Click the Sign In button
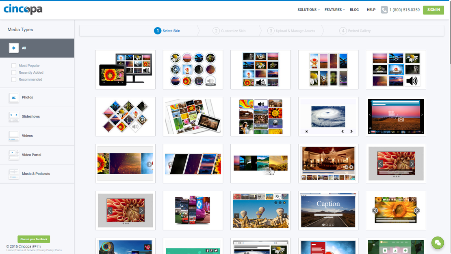 click(433, 10)
